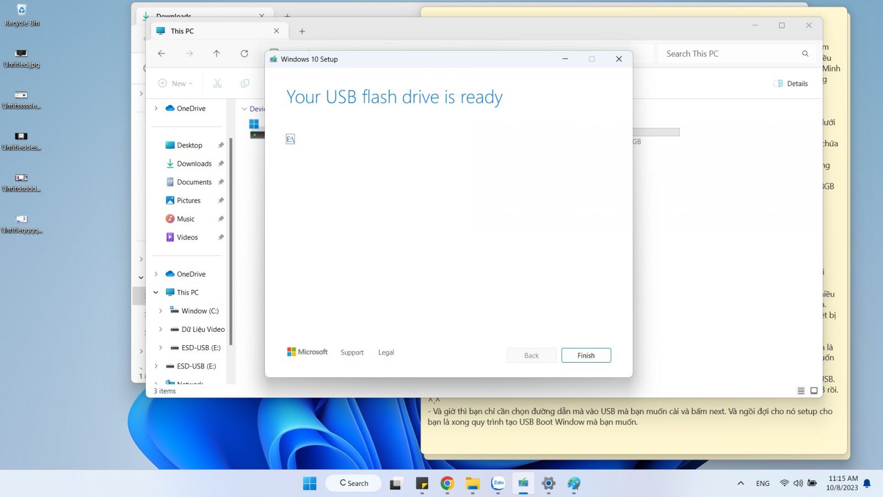Screen dimensions: 883x497
Task: Unpin Videos using its pin icon
Action: pyautogui.click(x=221, y=237)
